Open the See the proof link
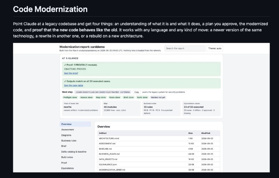Image resolution: width=279 pixels, height=178 pixels. (x=71, y=73)
